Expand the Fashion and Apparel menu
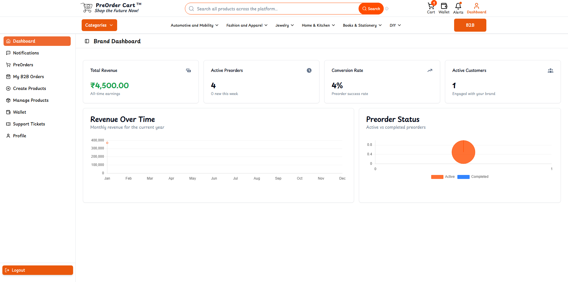The width and height of the screenshot is (568, 282). click(x=247, y=25)
